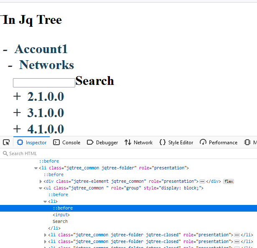Switch to the Debugger tab
Image resolution: width=257 pixels, height=248 pixels.
tap(102, 142)
